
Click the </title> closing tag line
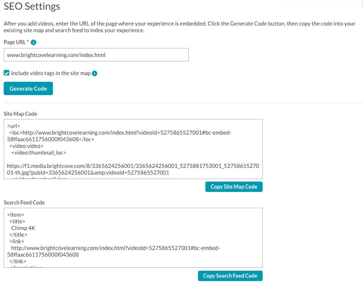[x=18, y=235]
